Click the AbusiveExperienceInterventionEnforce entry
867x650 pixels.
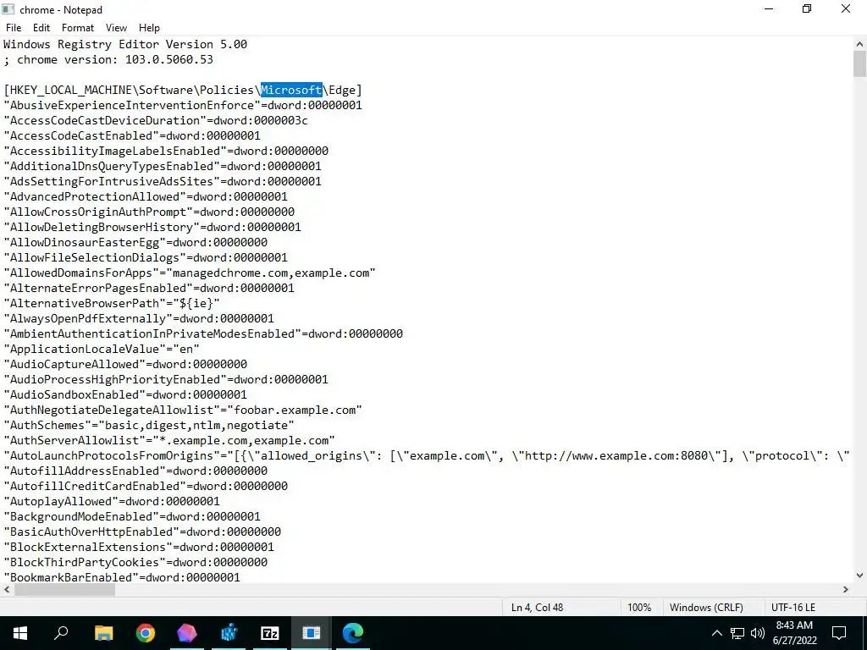(183, 105)
